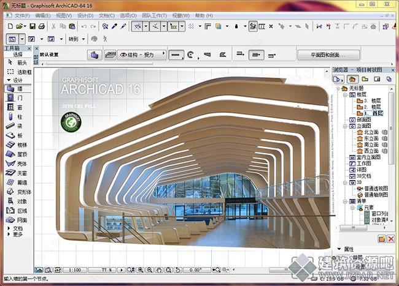
Task: Collapse the 立面图 (Elevations) tree node
Action: pos(345,126)
